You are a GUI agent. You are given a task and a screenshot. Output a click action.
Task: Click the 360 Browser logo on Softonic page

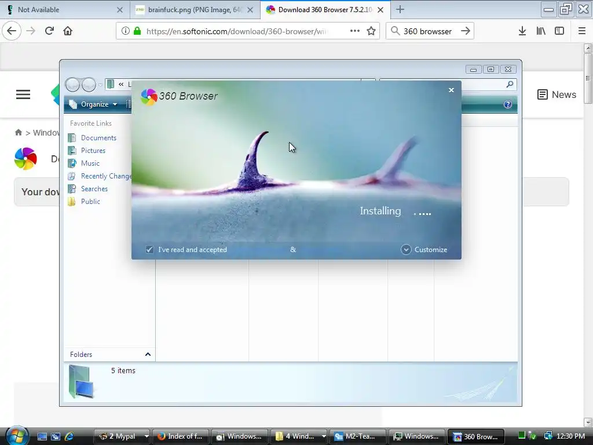point(25,159)
